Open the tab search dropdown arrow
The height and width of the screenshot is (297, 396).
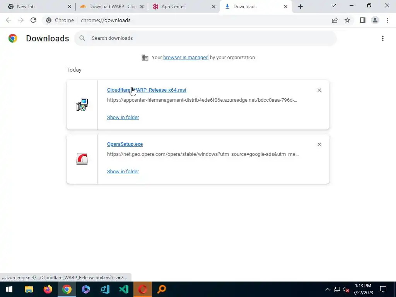coord(334,5)
